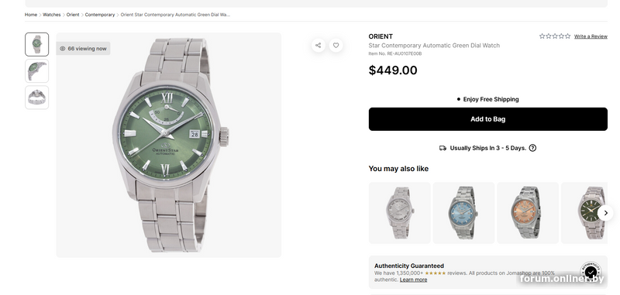Open Orient breadcrumb link
Viewport: 620px width, 295px height.
click(73, 15)
